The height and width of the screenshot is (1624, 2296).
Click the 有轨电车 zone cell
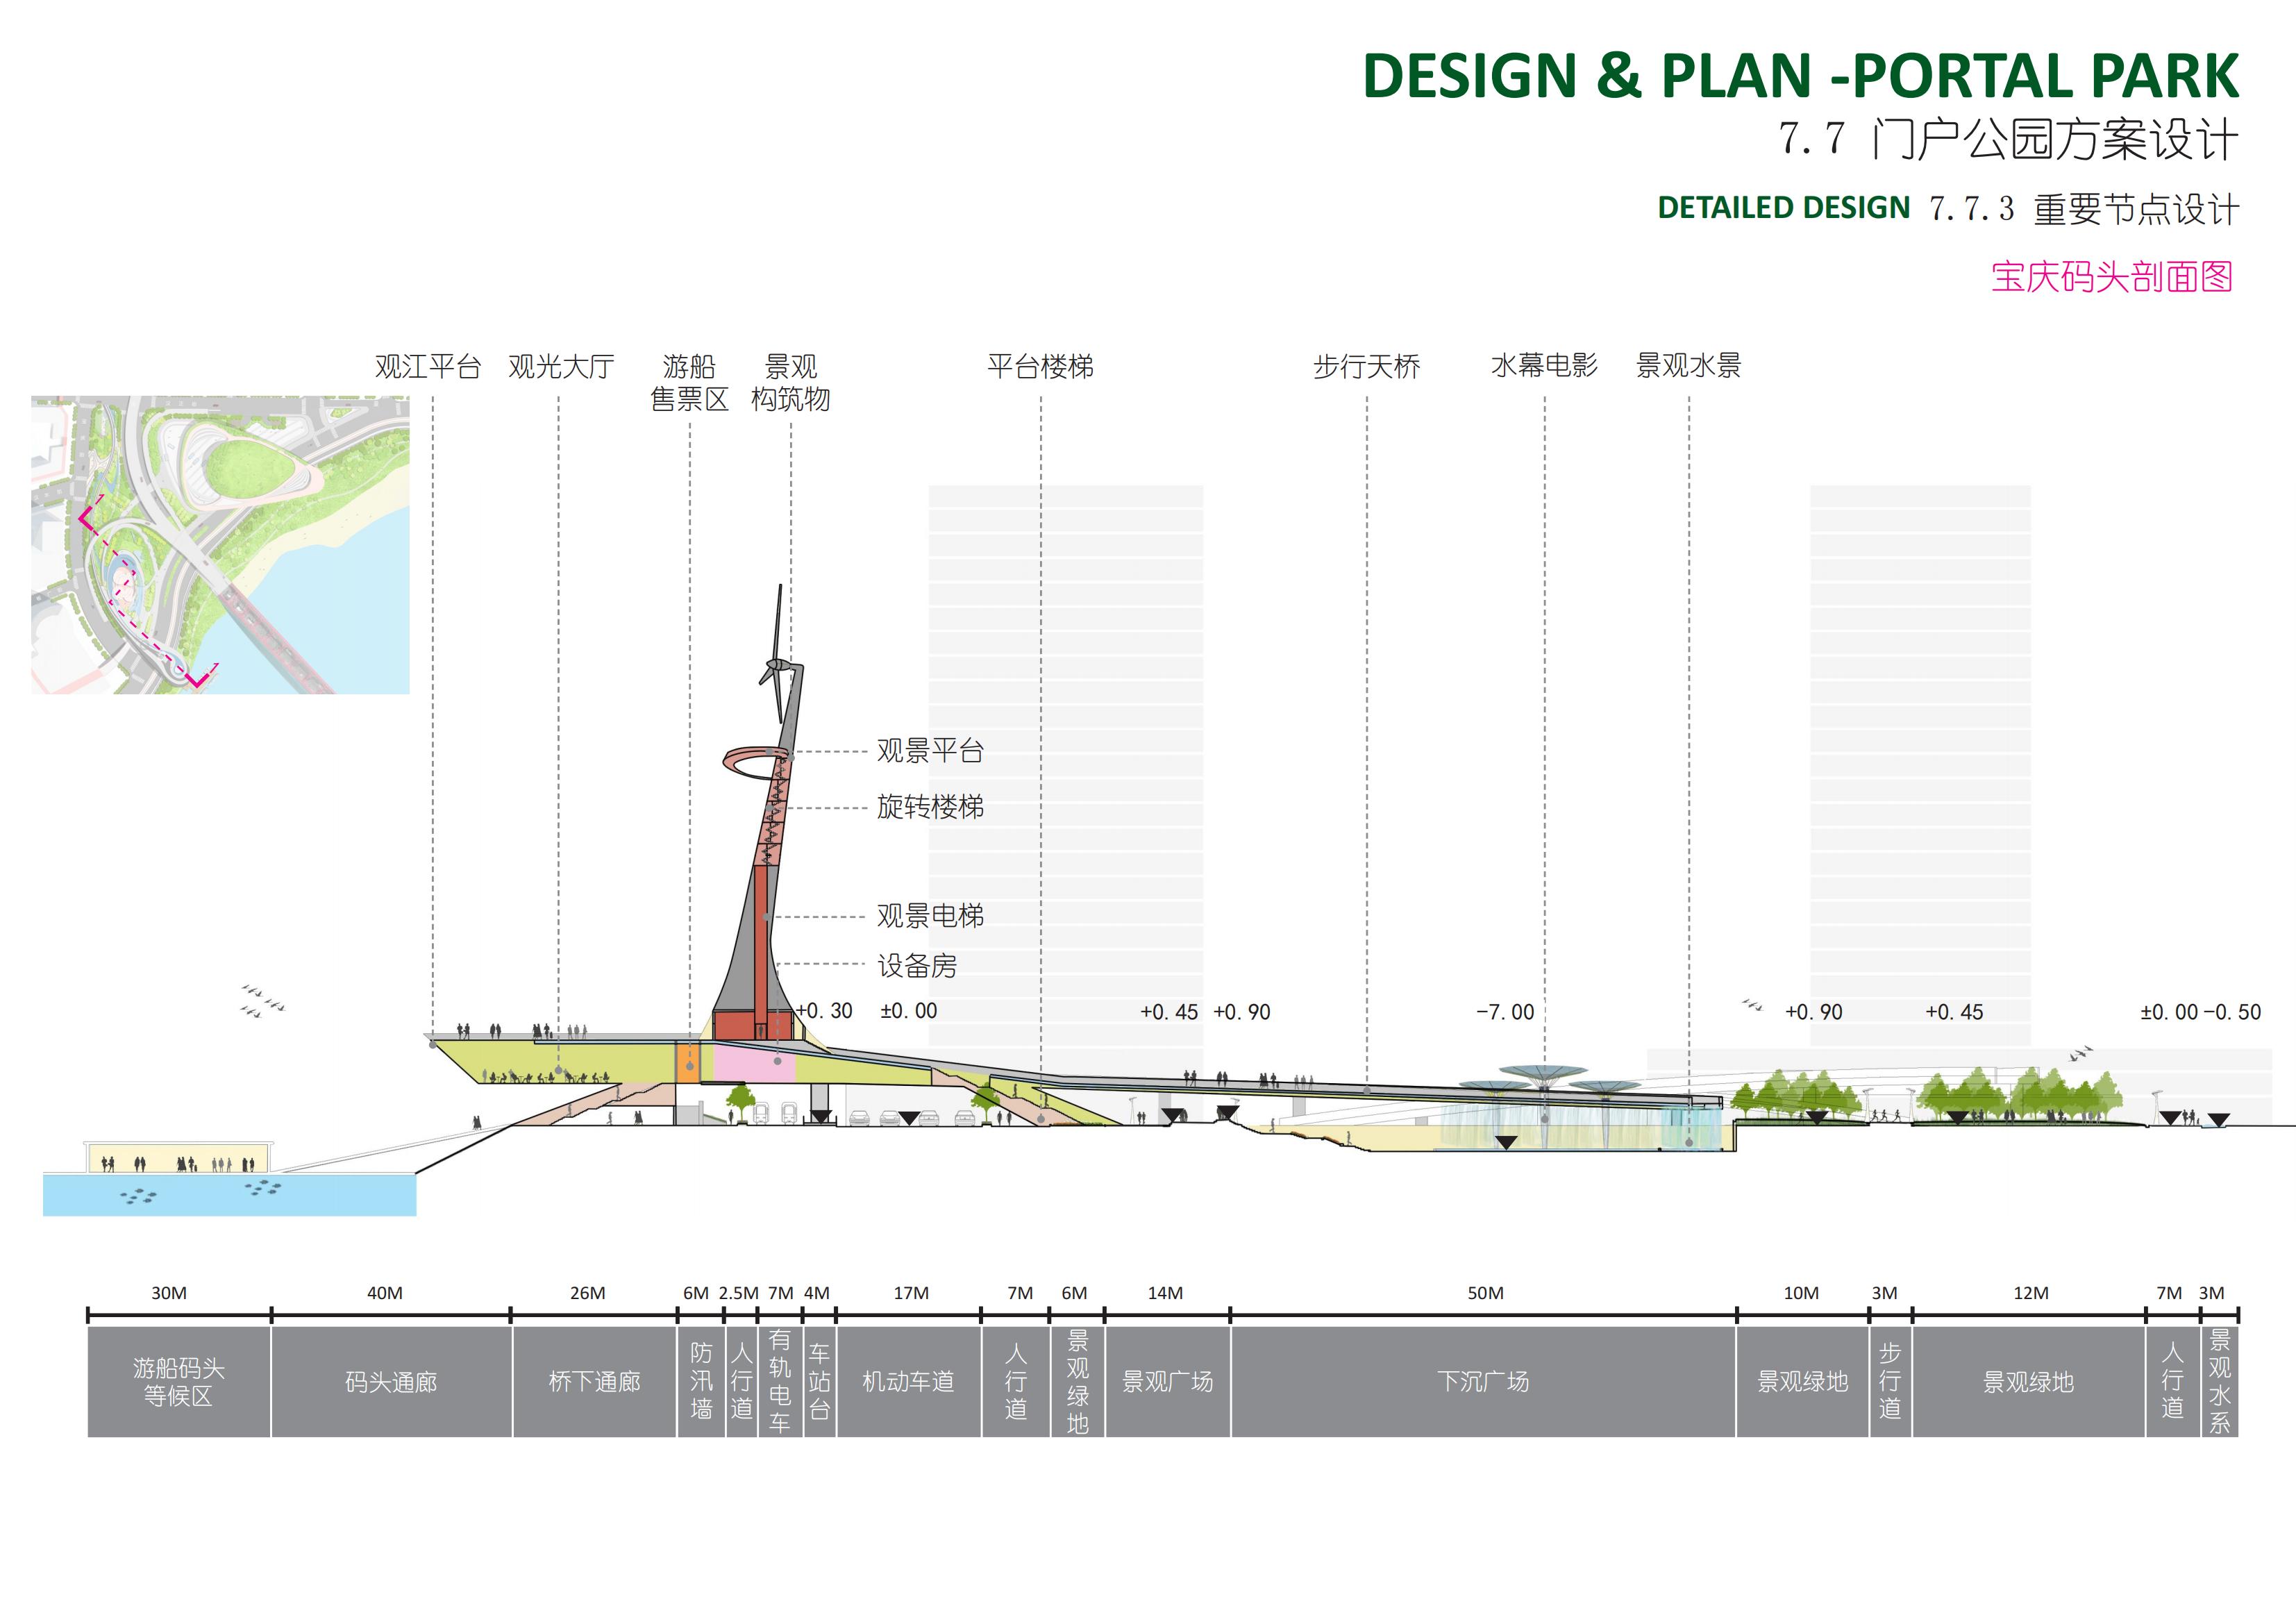click(x=780, y=1382)
